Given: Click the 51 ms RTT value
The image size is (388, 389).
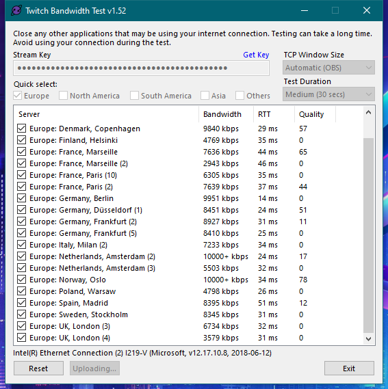Looking at the screenshot, I should 268,303.
